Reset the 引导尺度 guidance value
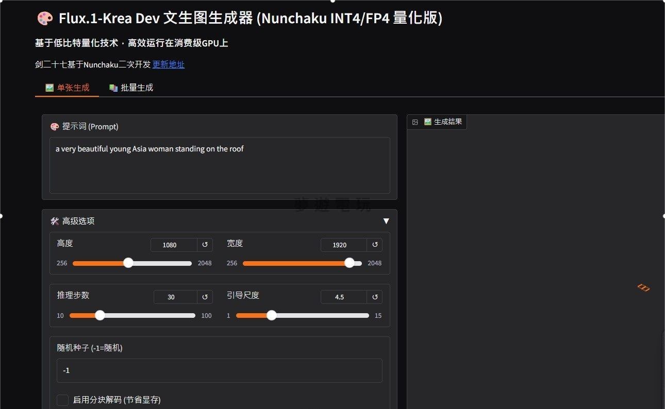 (375, 297)
